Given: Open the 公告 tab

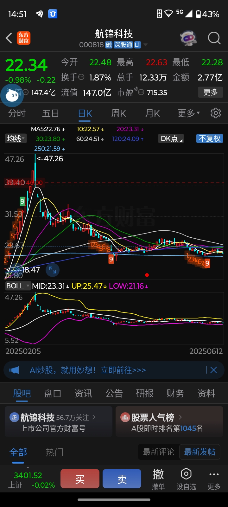Looking at the screenshot, I should tap(114, 393).
